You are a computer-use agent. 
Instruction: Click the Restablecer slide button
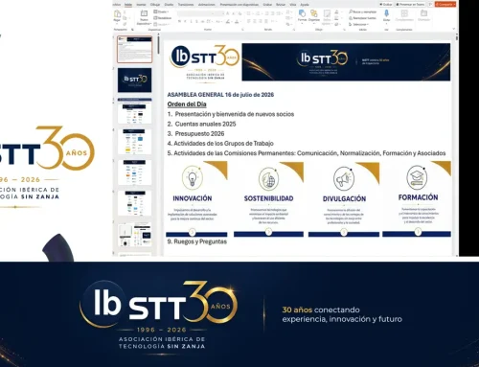(163, 18)
